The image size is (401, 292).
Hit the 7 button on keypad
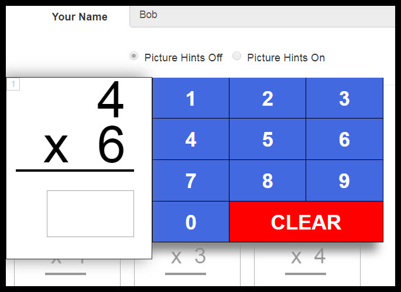click(190, 181)
